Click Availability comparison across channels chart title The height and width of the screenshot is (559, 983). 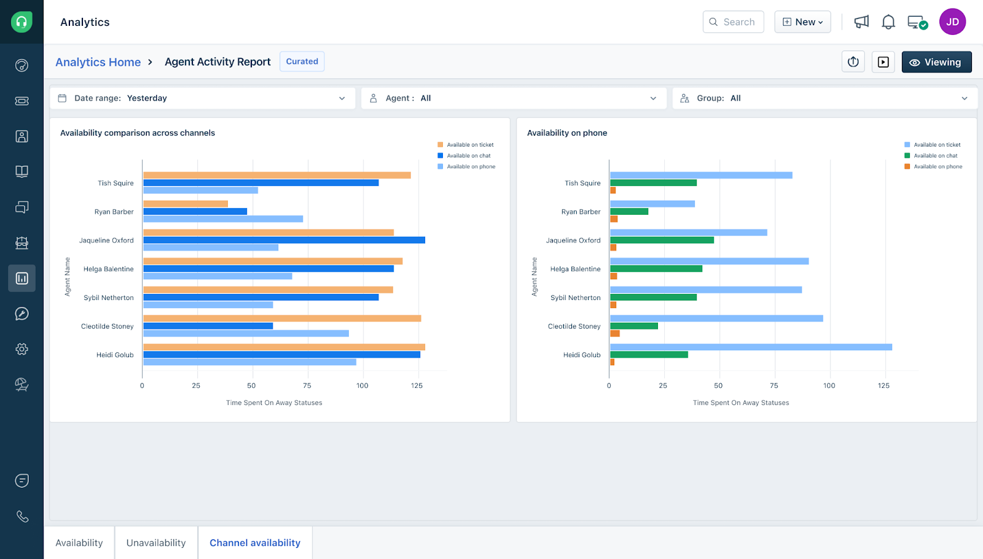(x=138, y=133)
